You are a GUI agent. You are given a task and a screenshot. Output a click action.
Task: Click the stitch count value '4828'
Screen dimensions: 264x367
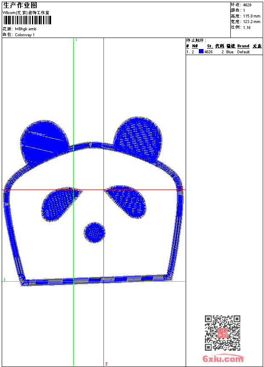pyautogui.click(x=247, y=5)
